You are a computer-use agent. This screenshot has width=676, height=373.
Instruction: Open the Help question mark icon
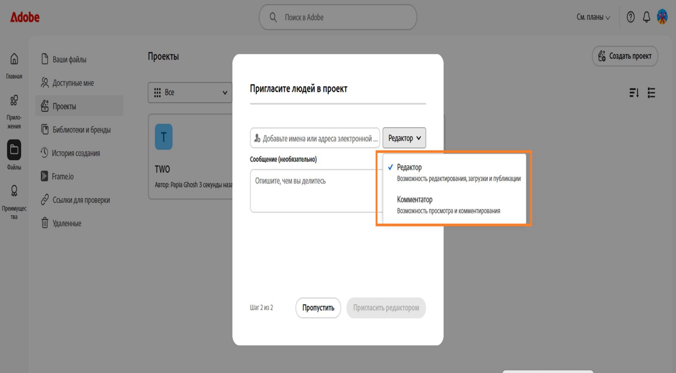[631, 17]
